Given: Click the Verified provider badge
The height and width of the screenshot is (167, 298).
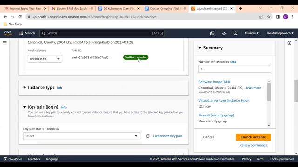Looking at the screenshot, I should 135,57.
